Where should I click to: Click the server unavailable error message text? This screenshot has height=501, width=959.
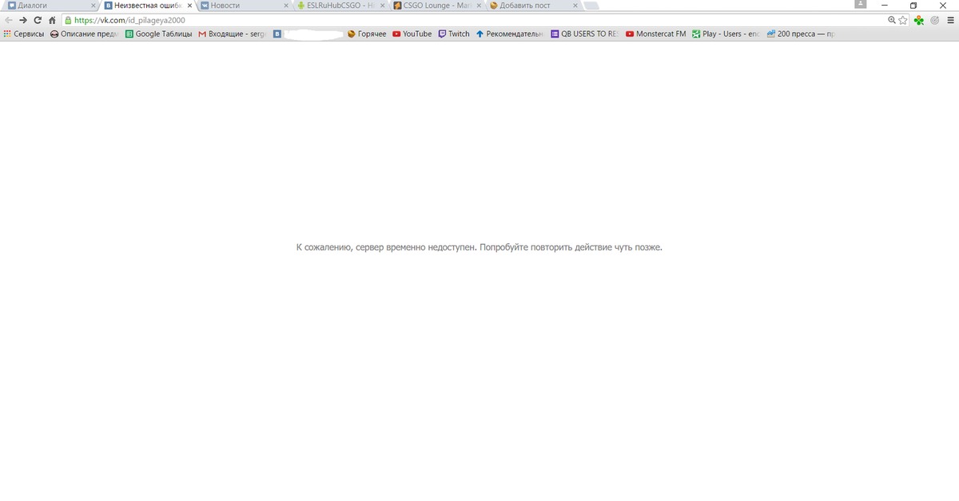click(x=479, y=247)
